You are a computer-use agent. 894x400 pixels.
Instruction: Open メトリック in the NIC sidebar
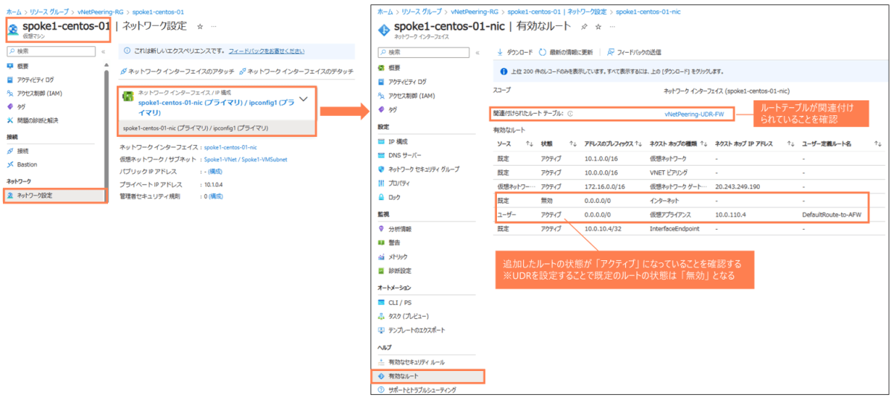[x=394, y=257]
